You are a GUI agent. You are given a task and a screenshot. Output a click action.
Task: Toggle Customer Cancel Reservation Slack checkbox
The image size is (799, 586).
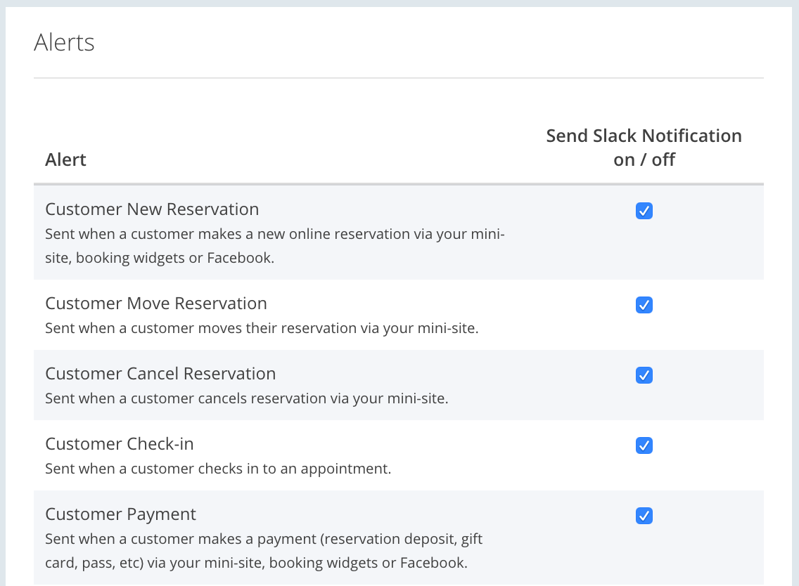pyautogui.click(x=644, y=375)
